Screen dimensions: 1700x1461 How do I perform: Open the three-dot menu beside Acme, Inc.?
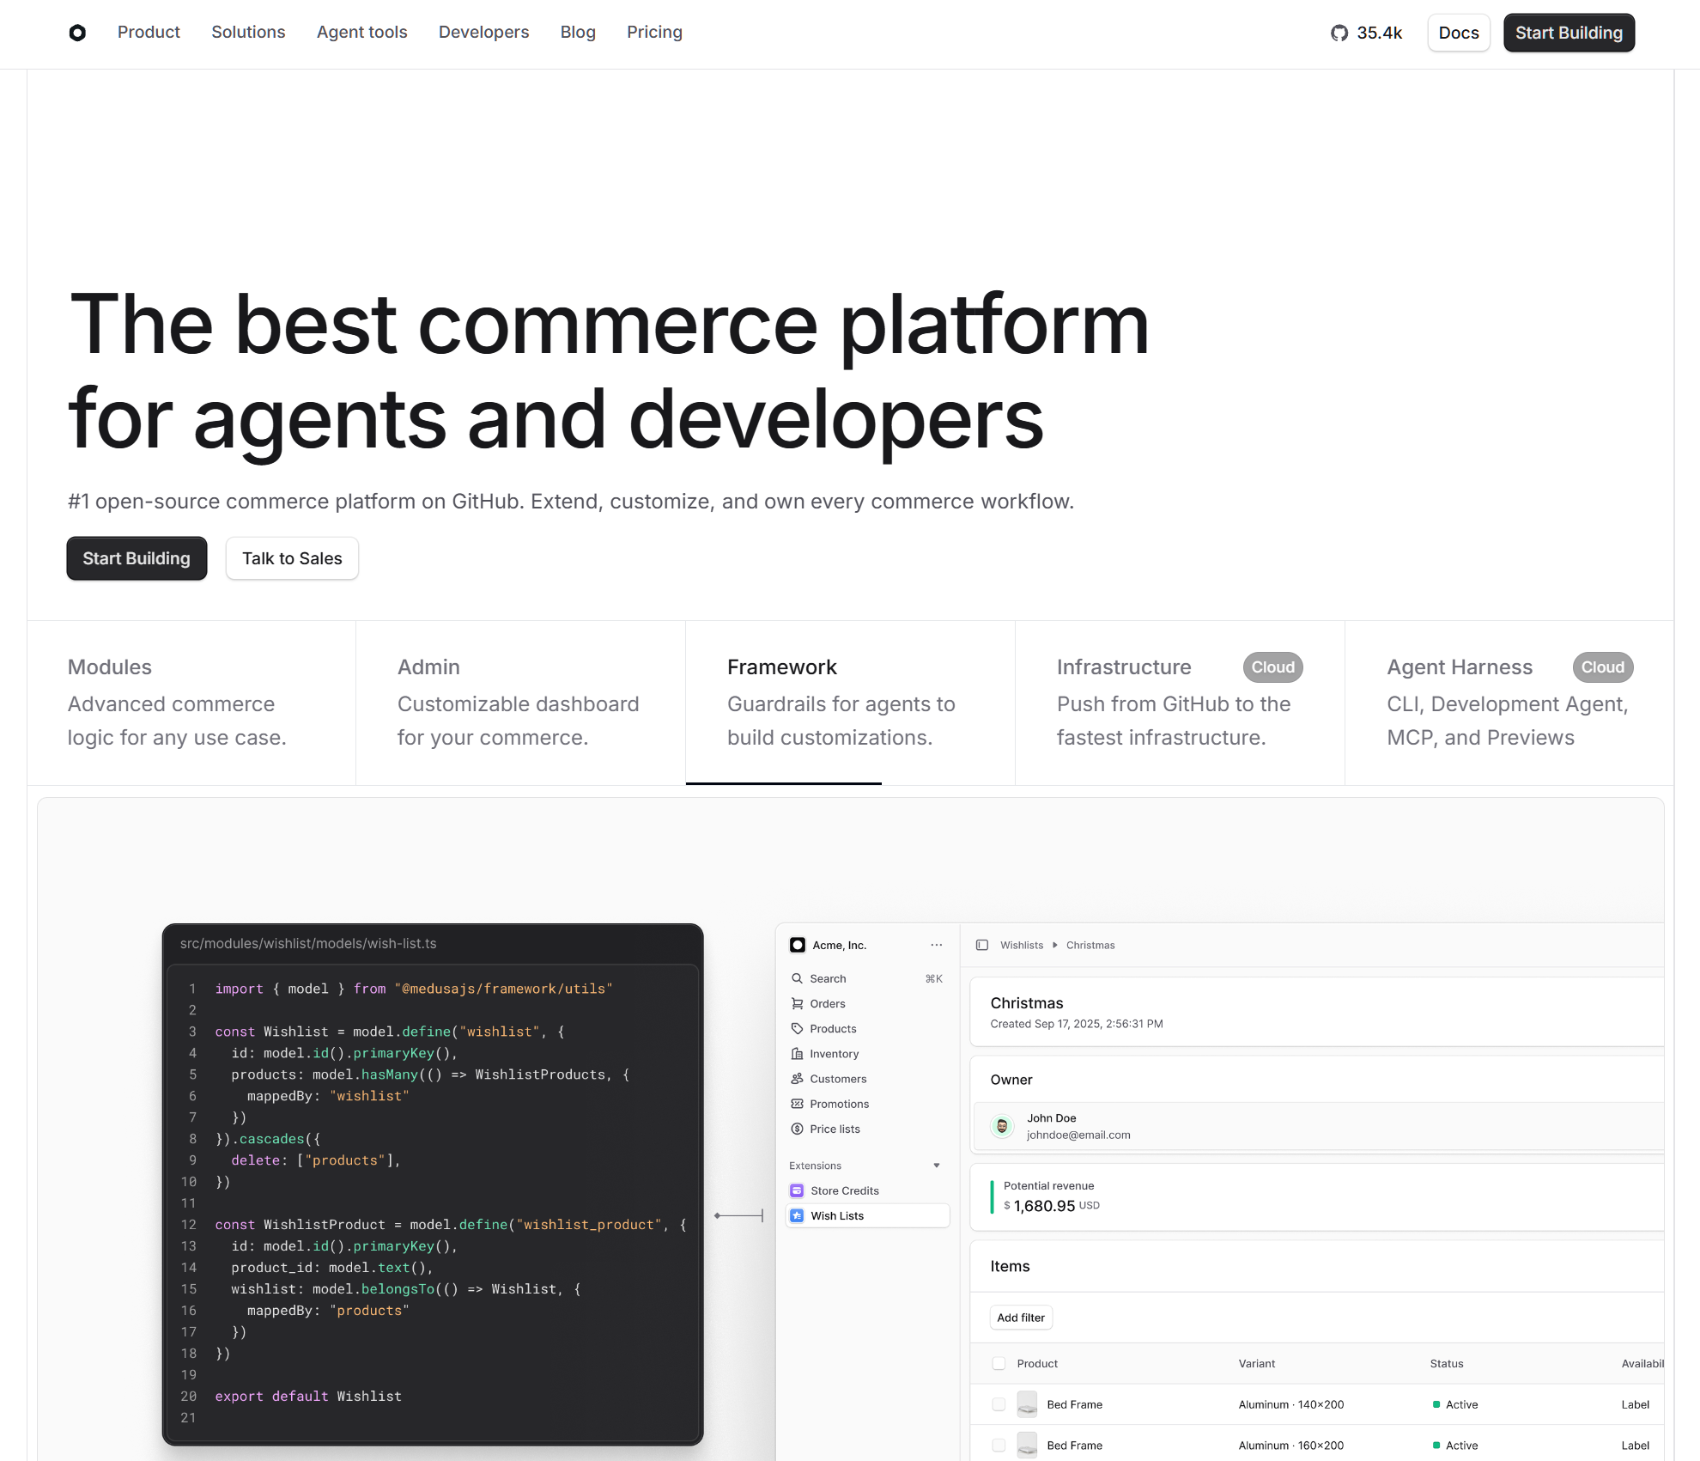click(x=936, y=945)
